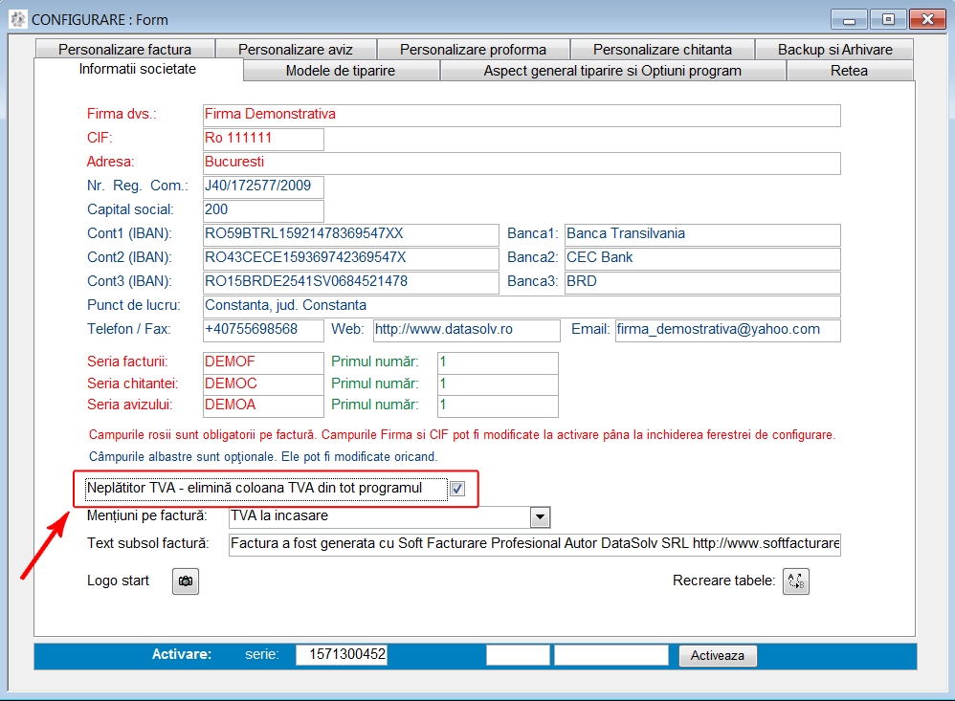Click the Firma dvs. input field
The height and width of the screenshot is (701, 955).
[x=522, y=116]
